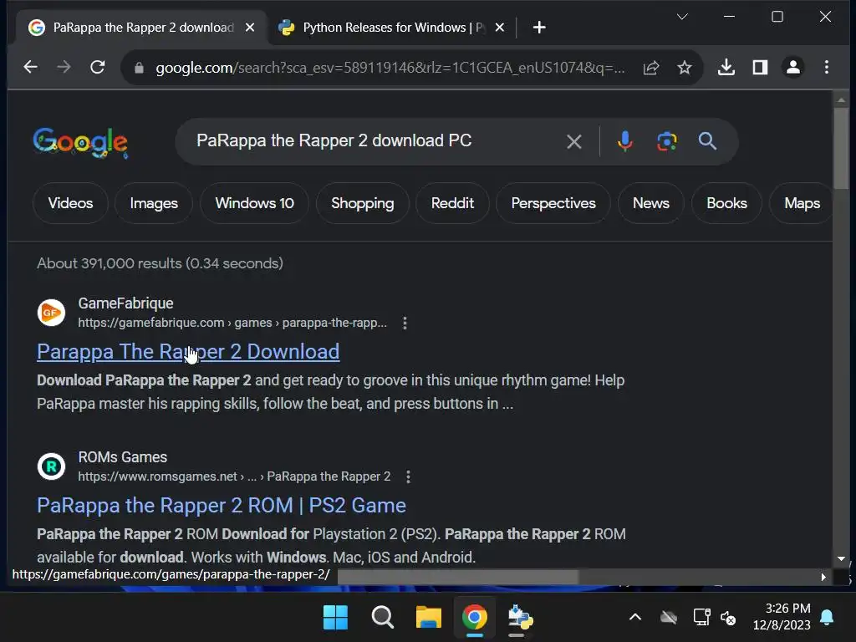Close the PaRappa the Rapper 2 tab
Image resolution: width=856 pixels, height=642 pixels.
coord(249,28)
